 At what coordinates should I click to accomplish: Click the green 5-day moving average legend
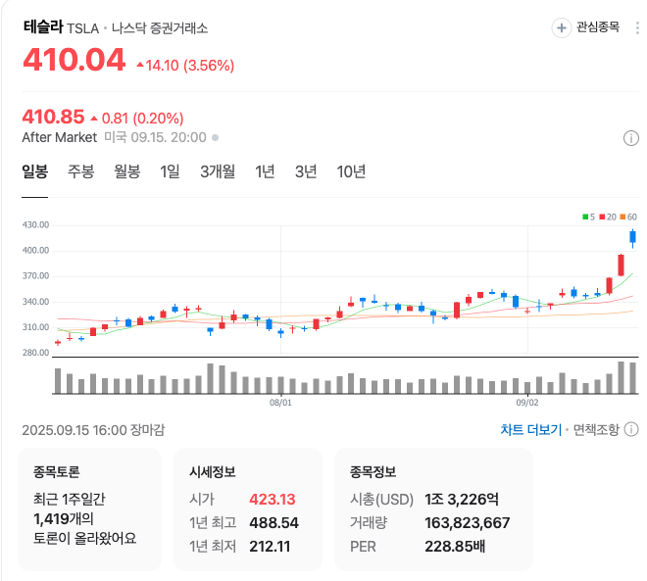[588, 217]
